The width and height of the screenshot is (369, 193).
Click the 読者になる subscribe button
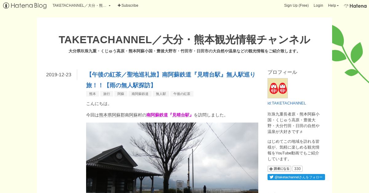tap(279, 169)
